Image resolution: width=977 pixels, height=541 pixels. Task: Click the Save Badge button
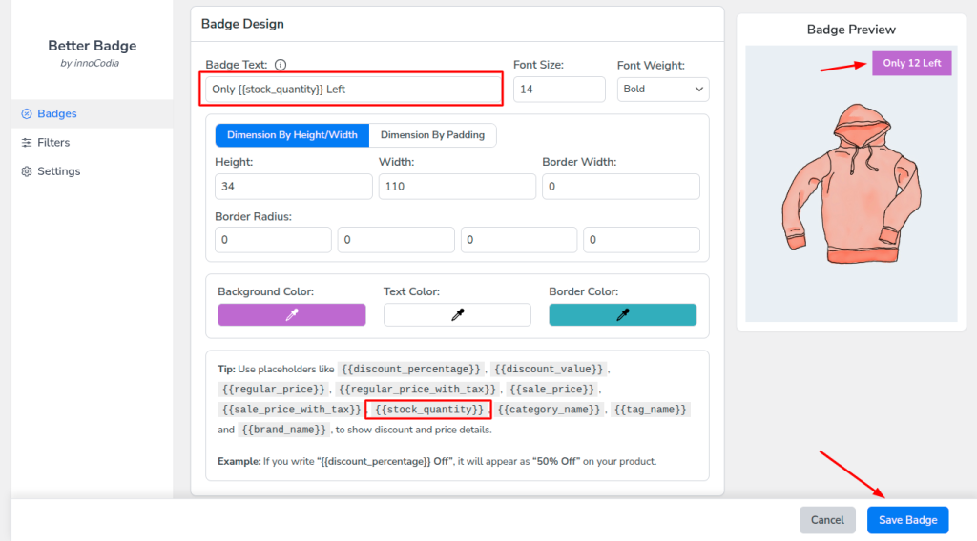pos(907,520)
